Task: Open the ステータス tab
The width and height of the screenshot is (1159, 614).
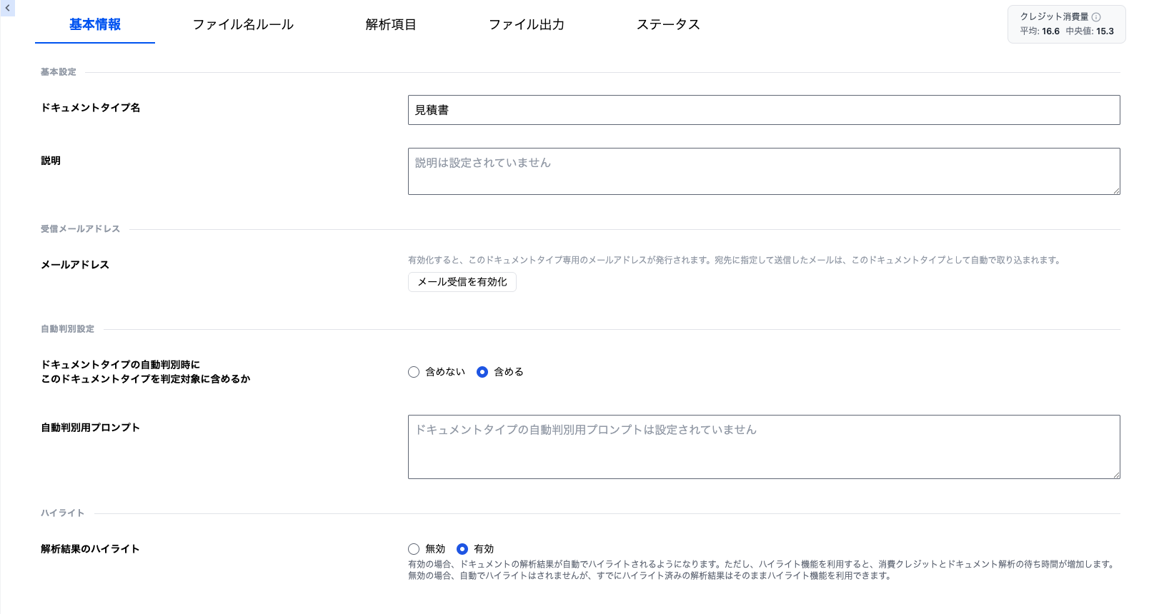Action: click(668, 24)
